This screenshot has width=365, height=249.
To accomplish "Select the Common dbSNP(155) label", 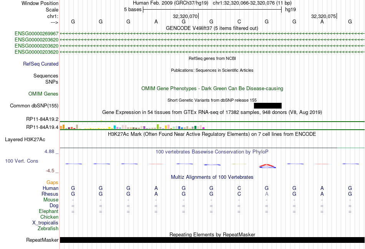I will click(x=34, y=106).
